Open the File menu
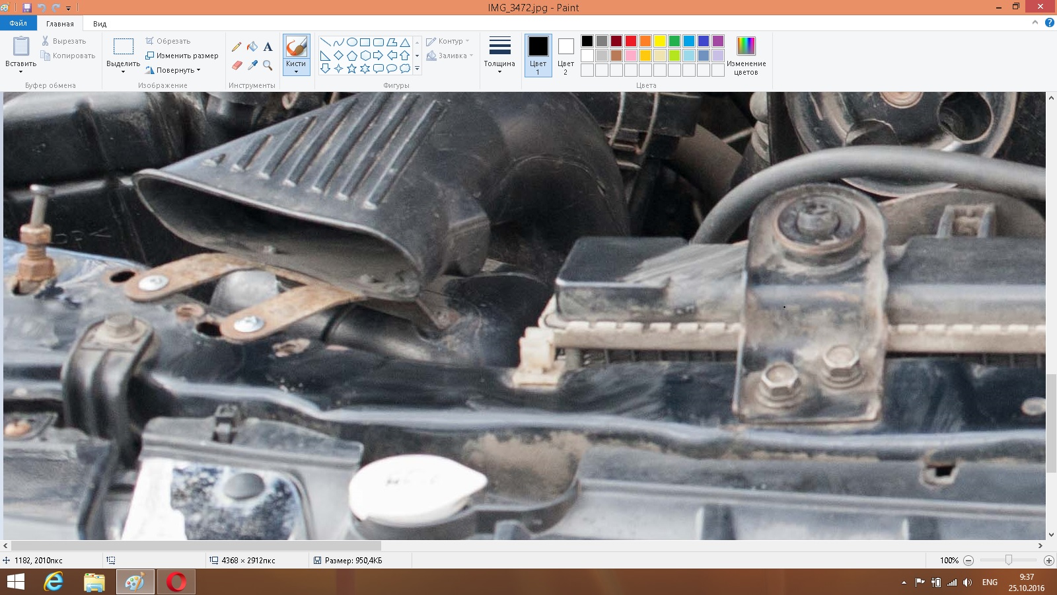The height and width of the screenshot is (595, 1057). (x=18, y=23)
